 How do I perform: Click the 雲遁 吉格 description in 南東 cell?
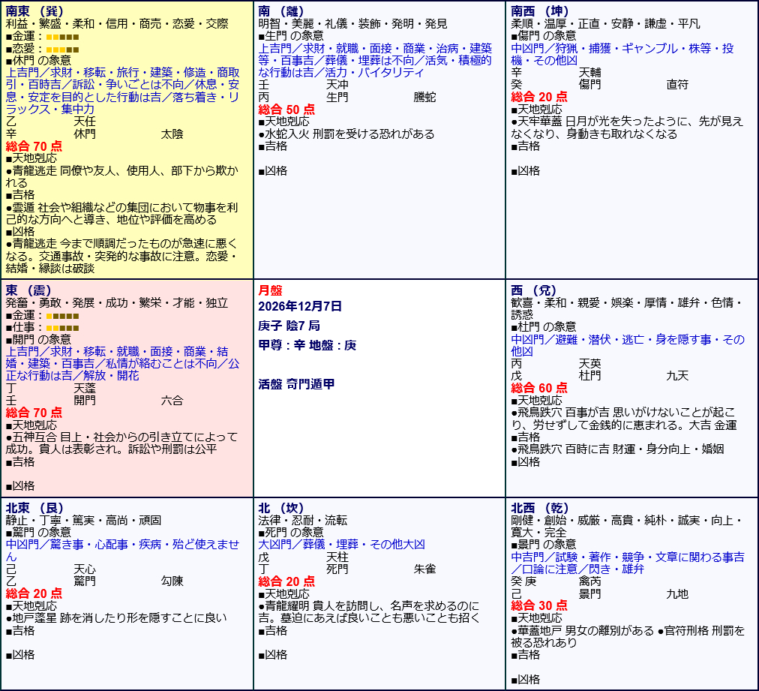pos(122,213)
